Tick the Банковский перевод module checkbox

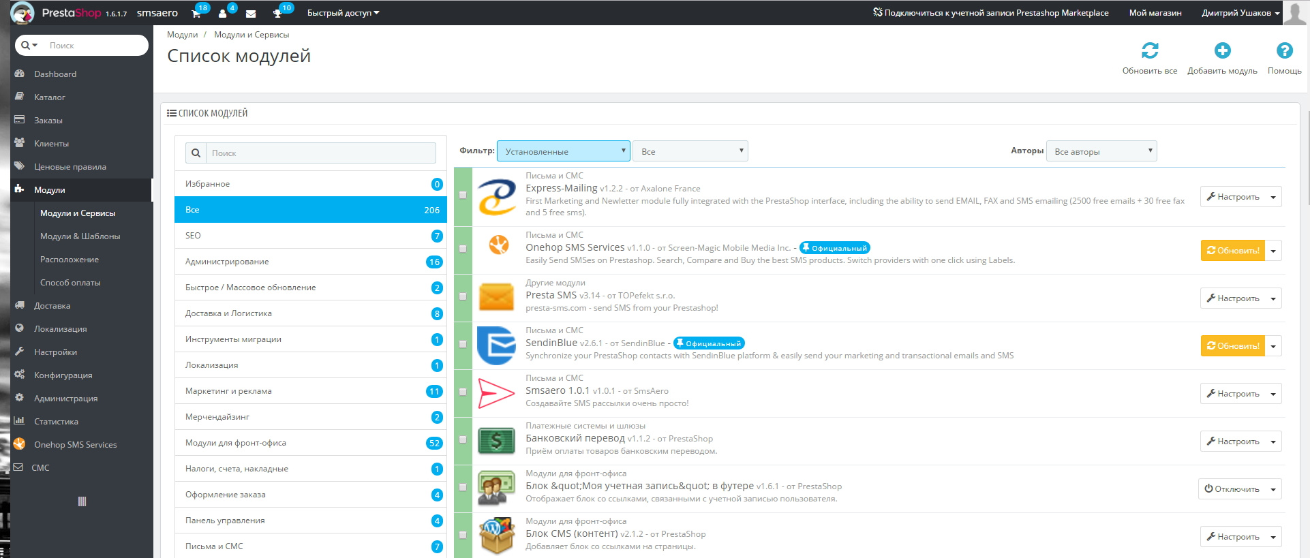tap(463, 439)
